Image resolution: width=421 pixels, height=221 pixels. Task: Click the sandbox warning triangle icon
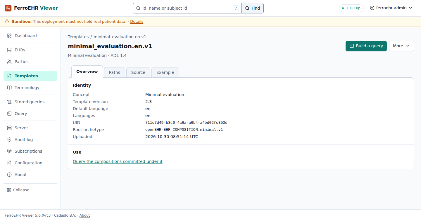click(x=7, y=22)
